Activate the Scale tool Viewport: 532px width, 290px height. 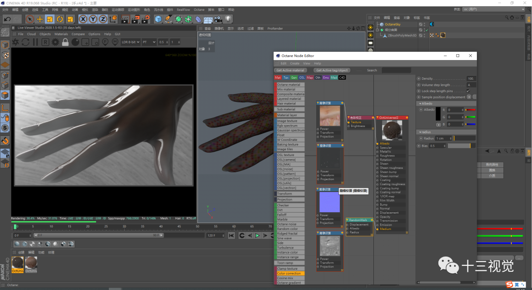50,19
